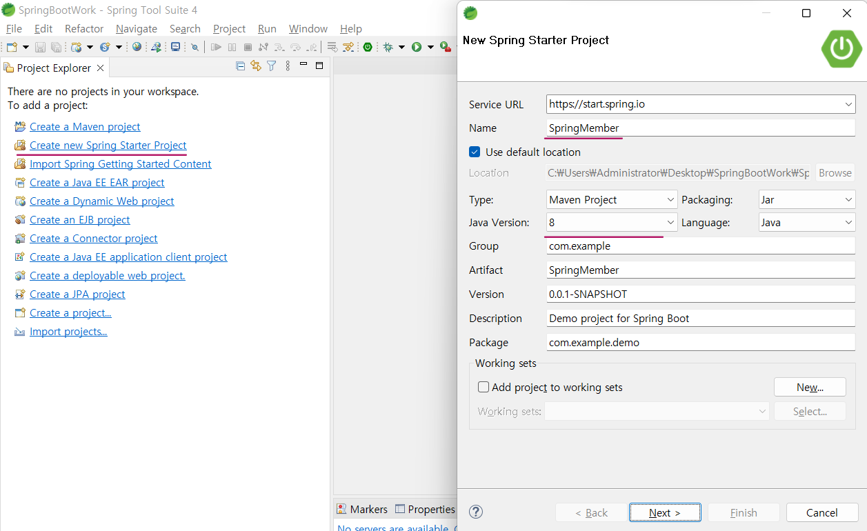Screen dimensions: 867x531
Task: Click the Disconnect debug icon
Action: 263,47
